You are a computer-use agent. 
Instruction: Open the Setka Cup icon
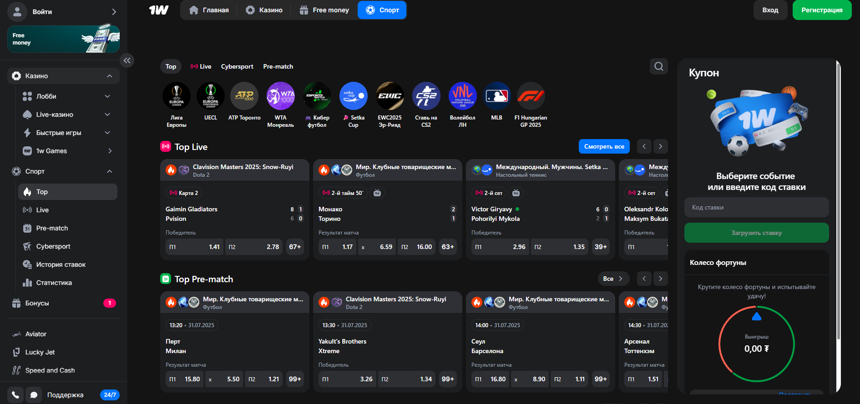click(x=354, y=96)
